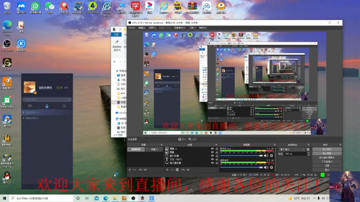The width and height of the screenshot is (360, 202).
Task: Click the 停止录制 button
Action: click(327, 154)
